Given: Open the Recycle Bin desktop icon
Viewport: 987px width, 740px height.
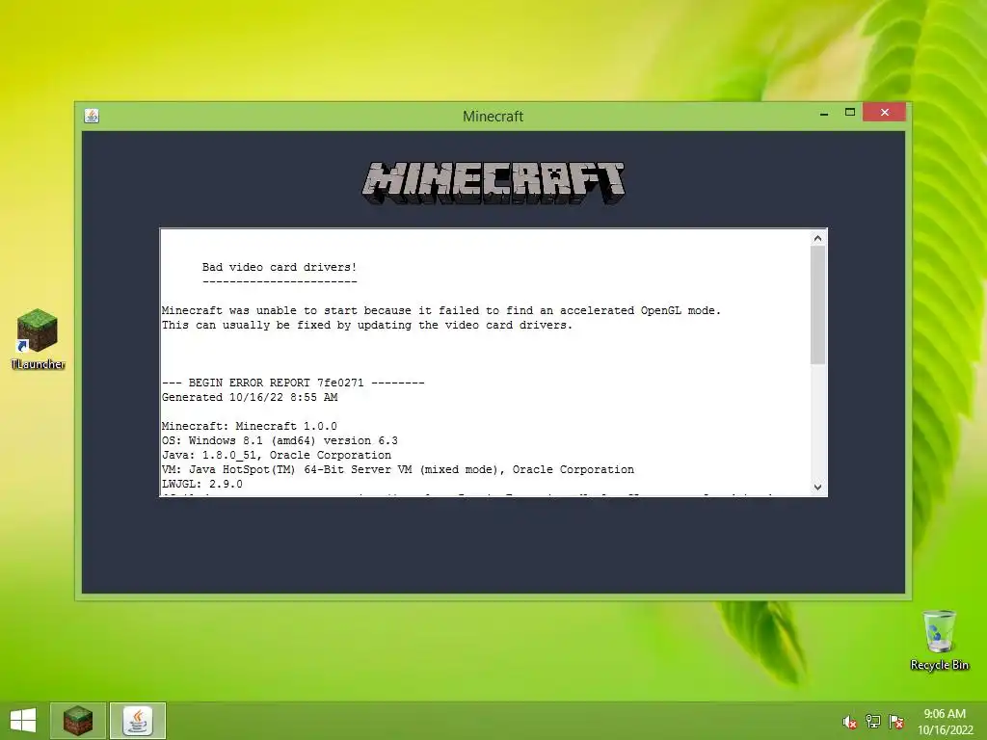Looking at the screenshot, I should pos(939,640).
